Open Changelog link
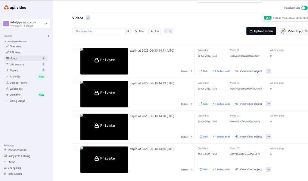The height and width of the screenshot is (181, 308). click(12, 168)
